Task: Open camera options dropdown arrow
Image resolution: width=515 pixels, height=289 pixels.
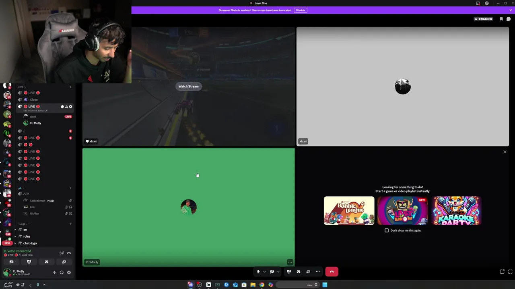Action: click(278, 272)
